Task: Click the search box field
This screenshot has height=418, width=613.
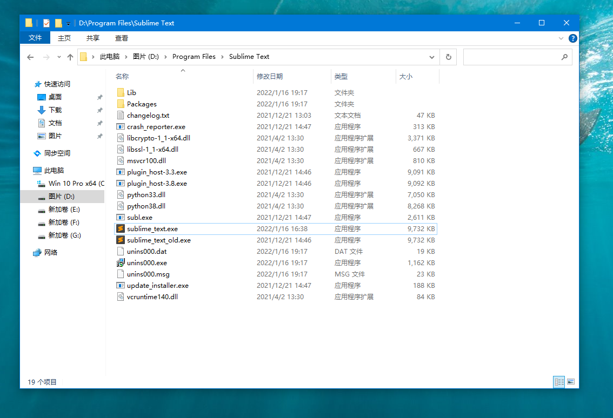Action: tap(511, 57)
